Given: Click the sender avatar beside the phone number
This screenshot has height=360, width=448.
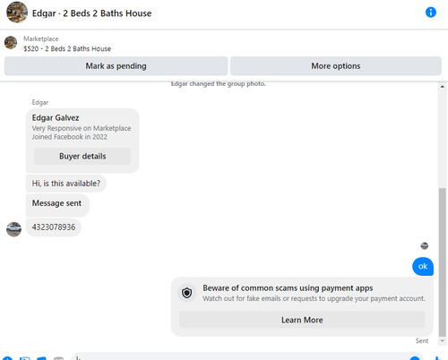Looking at the screenshot, I should tap(13, 229).
